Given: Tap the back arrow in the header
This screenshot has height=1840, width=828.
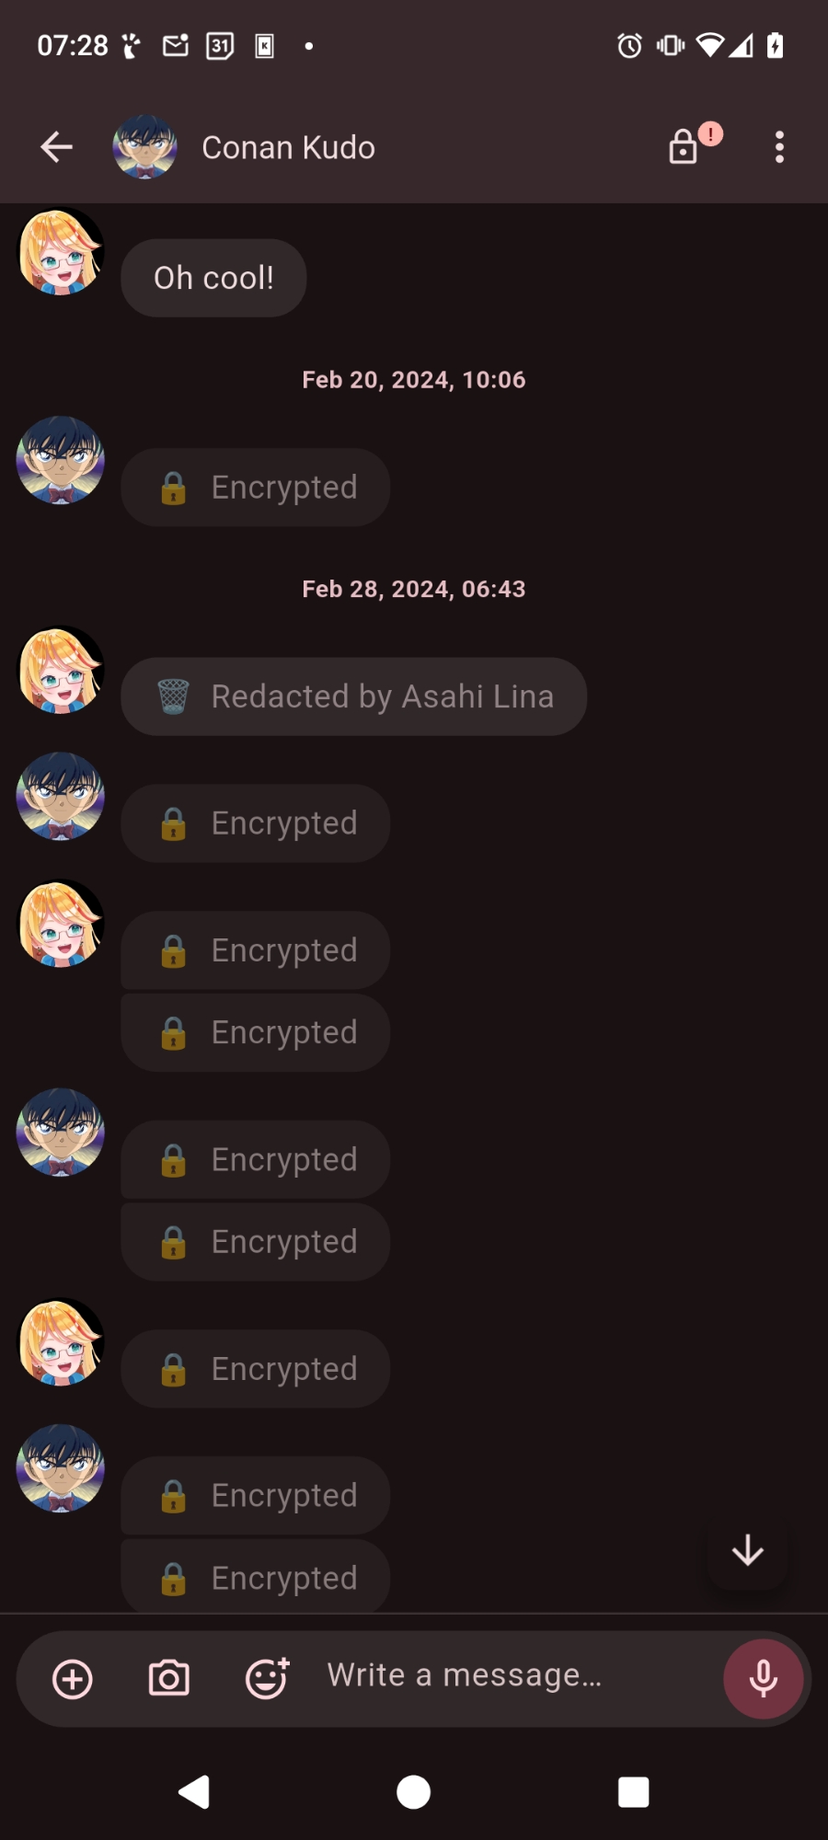Looking at the screenshot, I should 57,147.
